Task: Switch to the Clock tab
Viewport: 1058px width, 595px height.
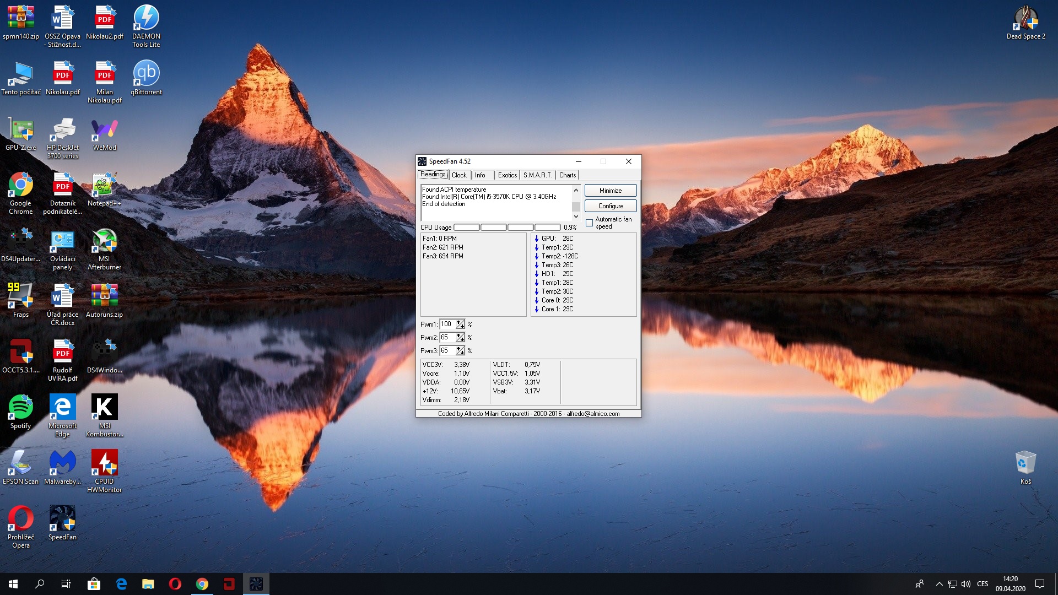Action: coord(459,175)
